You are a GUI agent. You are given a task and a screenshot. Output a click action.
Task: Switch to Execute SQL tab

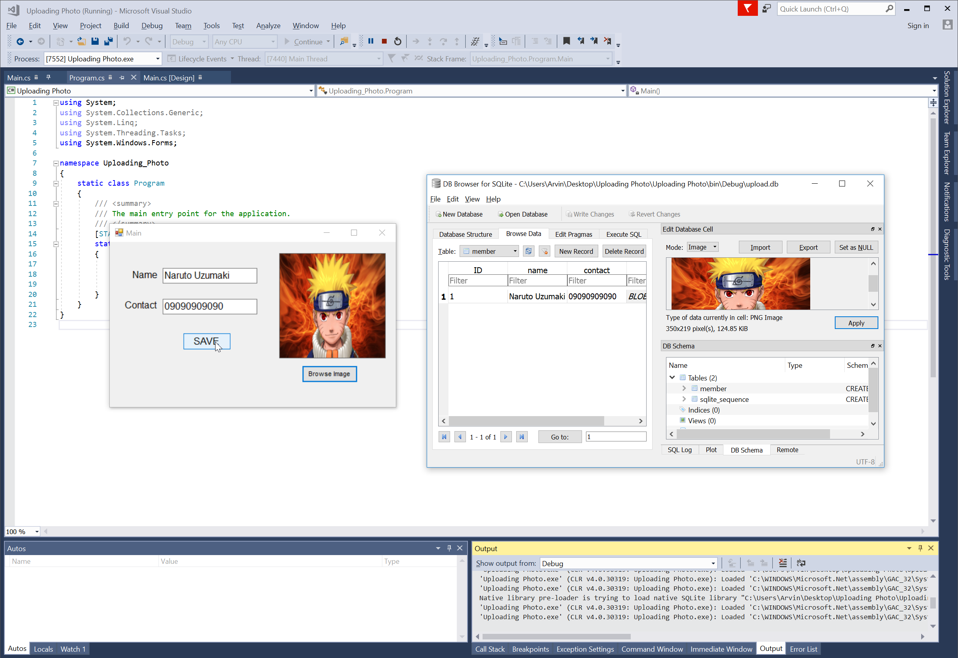(x=623, y=234)
